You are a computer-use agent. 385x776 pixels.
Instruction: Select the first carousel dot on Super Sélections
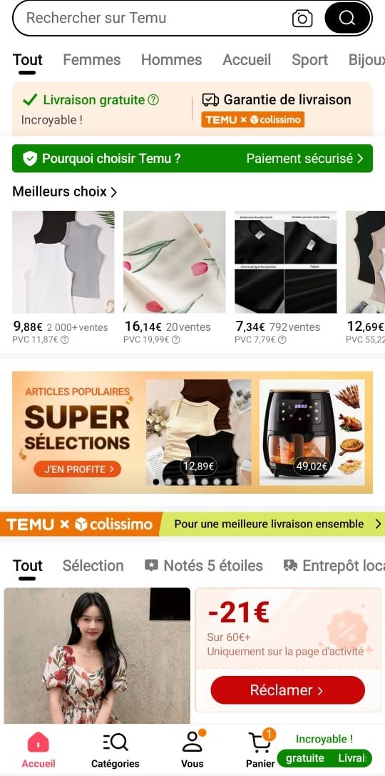click(x=156, y=482)
